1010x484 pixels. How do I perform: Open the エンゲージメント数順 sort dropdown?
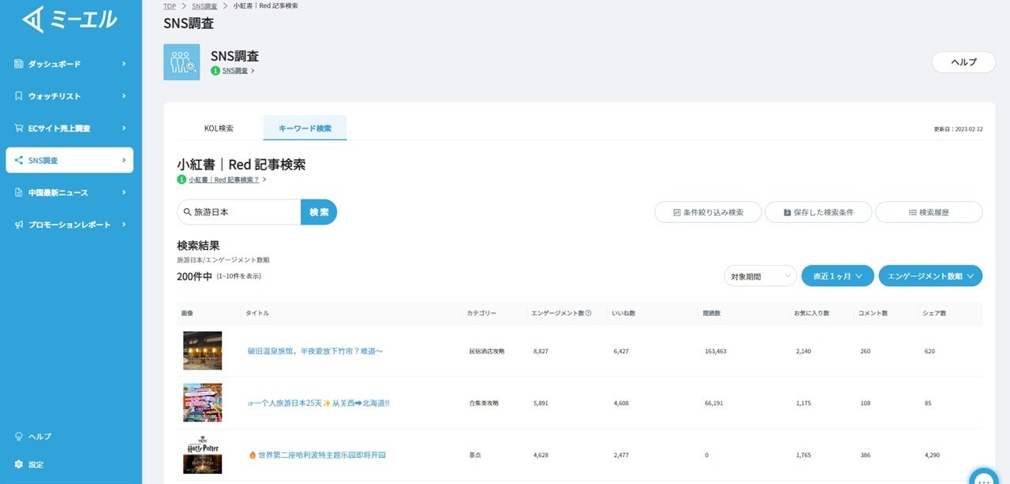[x=931, y=276]
